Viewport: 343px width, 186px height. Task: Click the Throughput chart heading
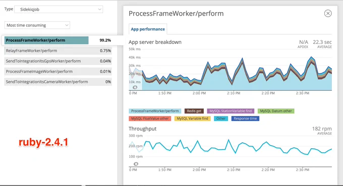pyautogui.click(x=142, y=129)
